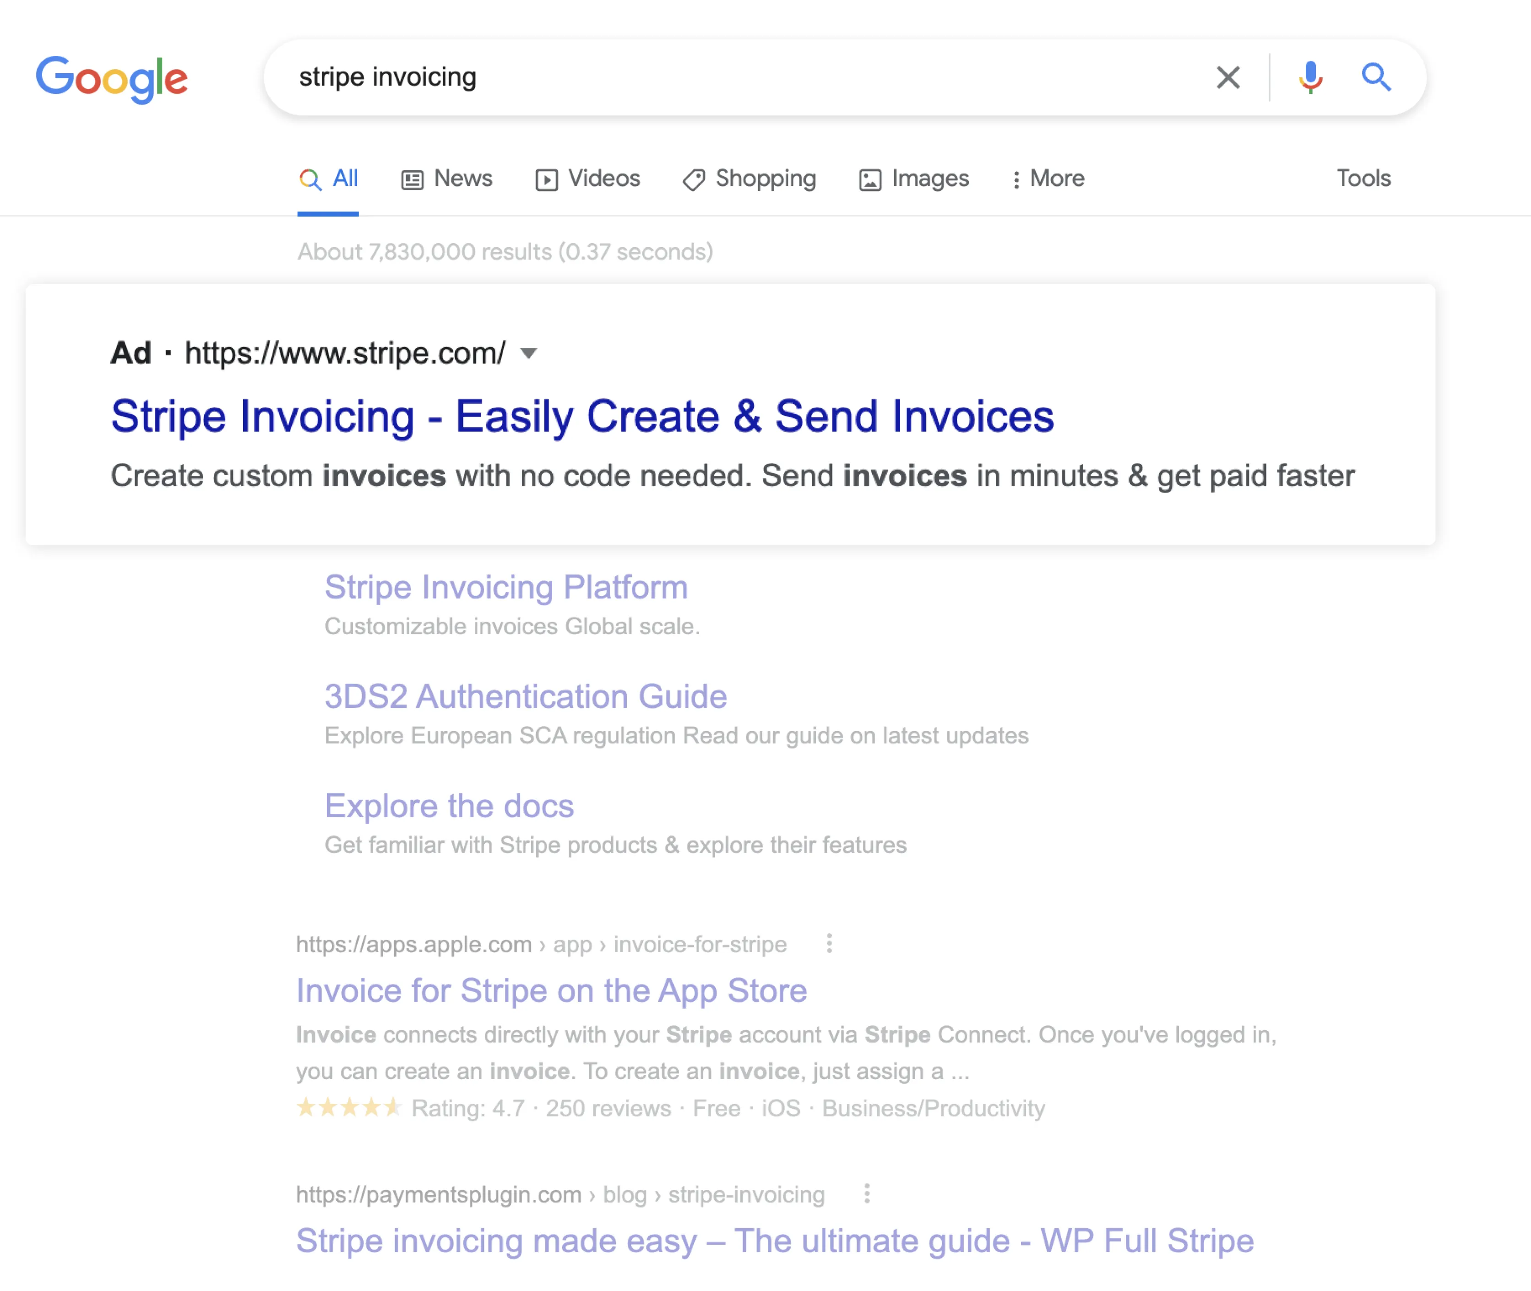Start voice search with microphone icon
1531x1291 pixels.
pos(1310,77)
